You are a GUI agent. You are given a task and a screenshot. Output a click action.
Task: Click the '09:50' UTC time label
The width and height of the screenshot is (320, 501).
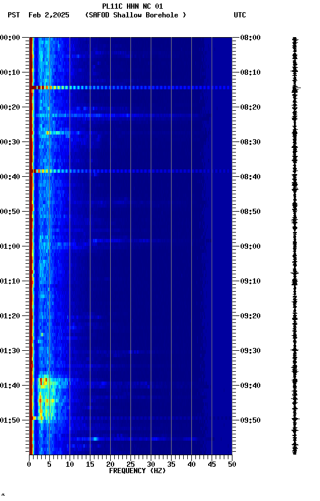250,420
